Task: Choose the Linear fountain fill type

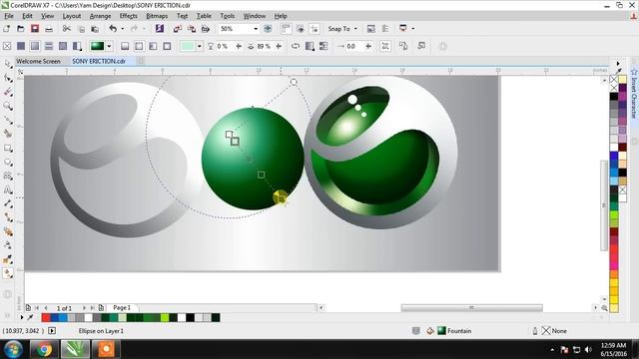Action: point(125,47)
